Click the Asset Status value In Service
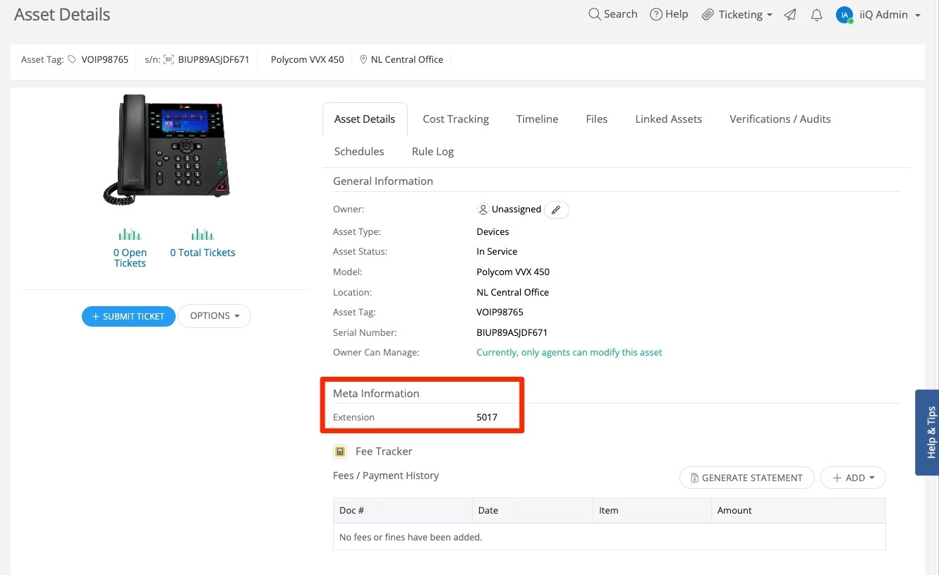 pyautogui.click(x=497, y=251)
